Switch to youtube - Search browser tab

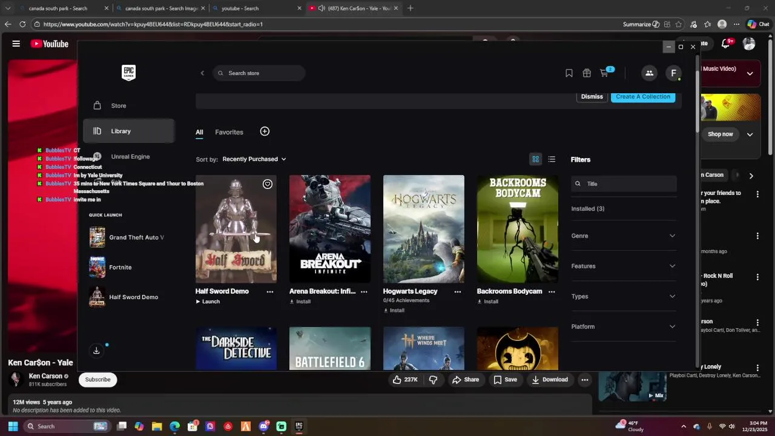coord(257,8)
